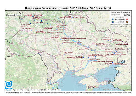The width and height of the screenshot is (136, 96).
Task: Click the institute name text beside the logo
Action: click(36, 90)
